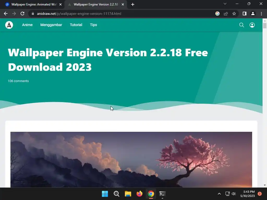Open the Anime menu item
The height and width of the screenshot is (200, 267).
[x=27, y=25]
